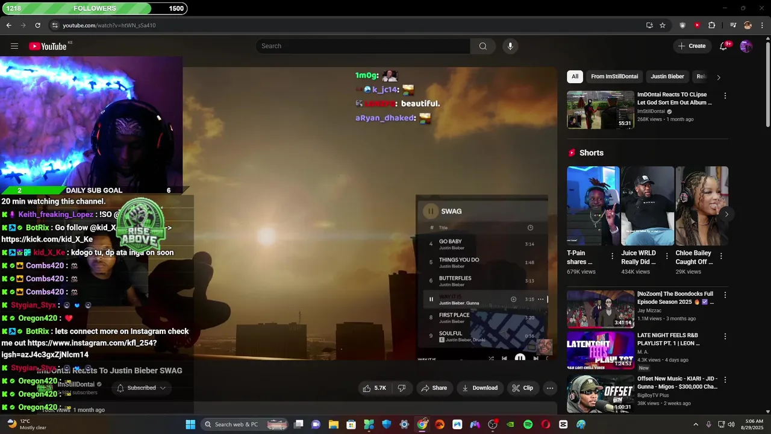771x434 pixels.
Task: Open options for Chloe Bailey short
Action: point(721,256)
